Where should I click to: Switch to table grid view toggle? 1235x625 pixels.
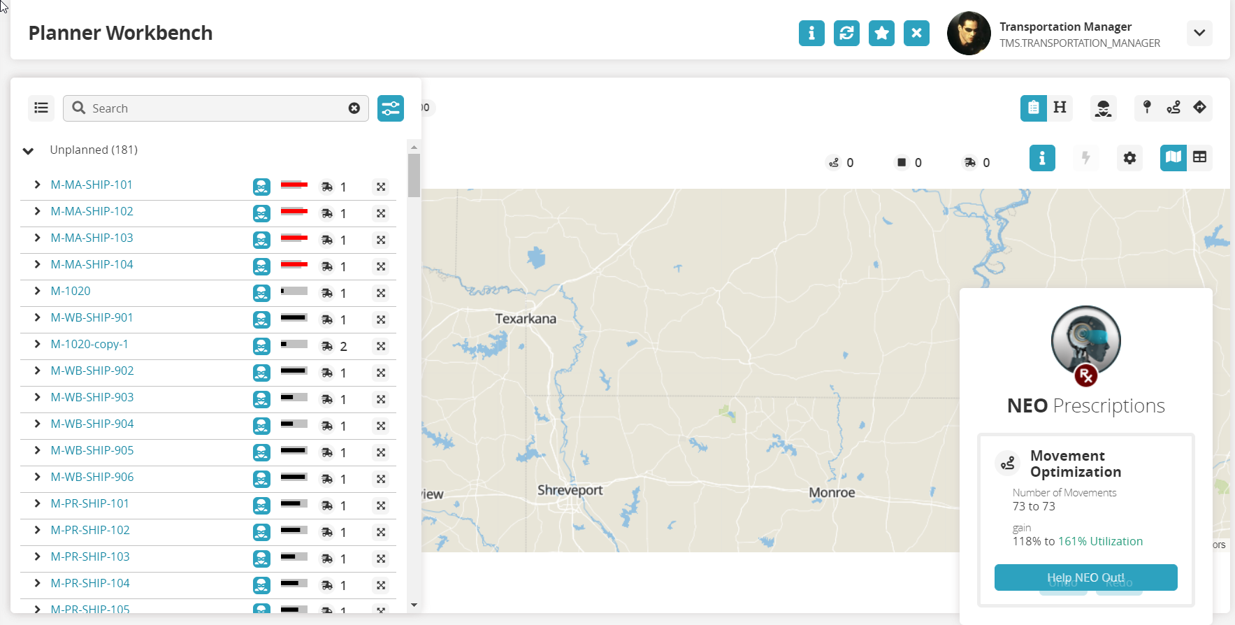(x=1200, y=158)
